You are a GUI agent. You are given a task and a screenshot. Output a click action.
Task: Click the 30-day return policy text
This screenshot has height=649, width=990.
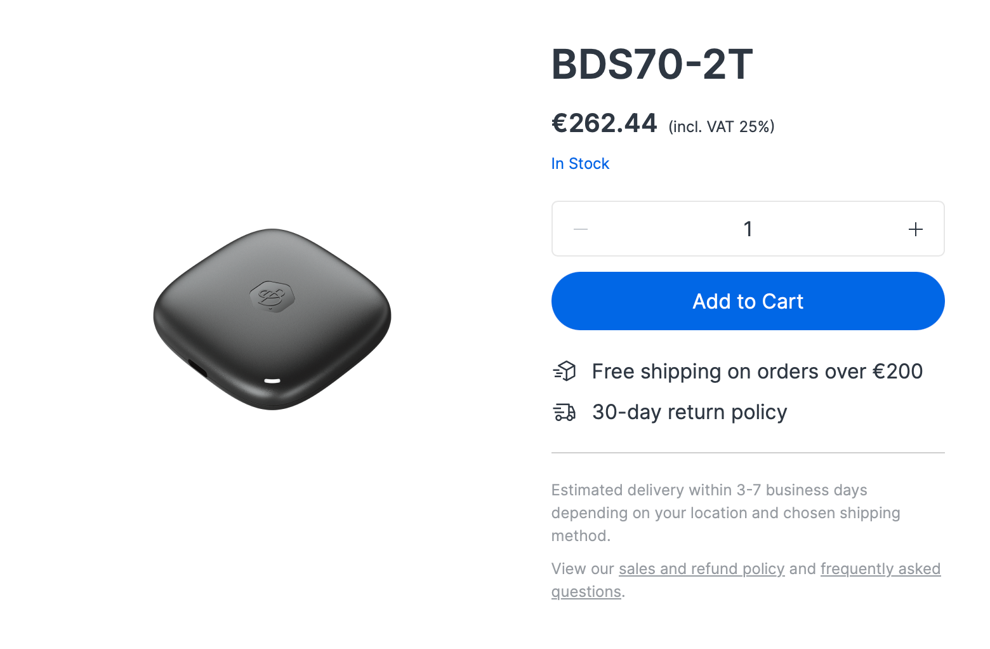tap(689, 412)
